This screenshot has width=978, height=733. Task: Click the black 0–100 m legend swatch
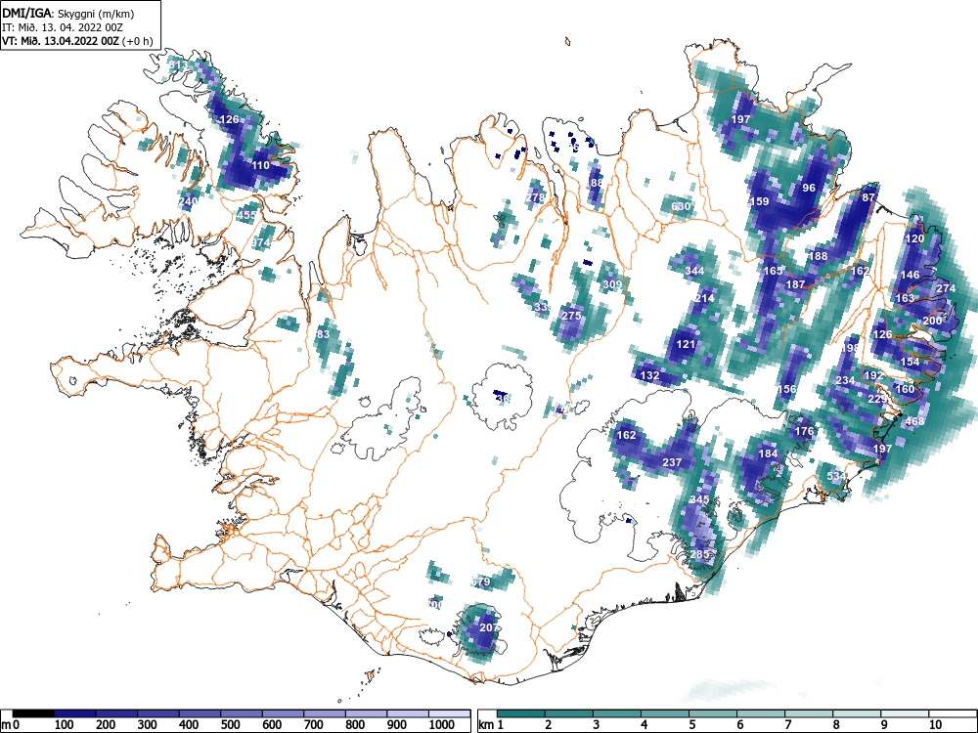point(33,713)
